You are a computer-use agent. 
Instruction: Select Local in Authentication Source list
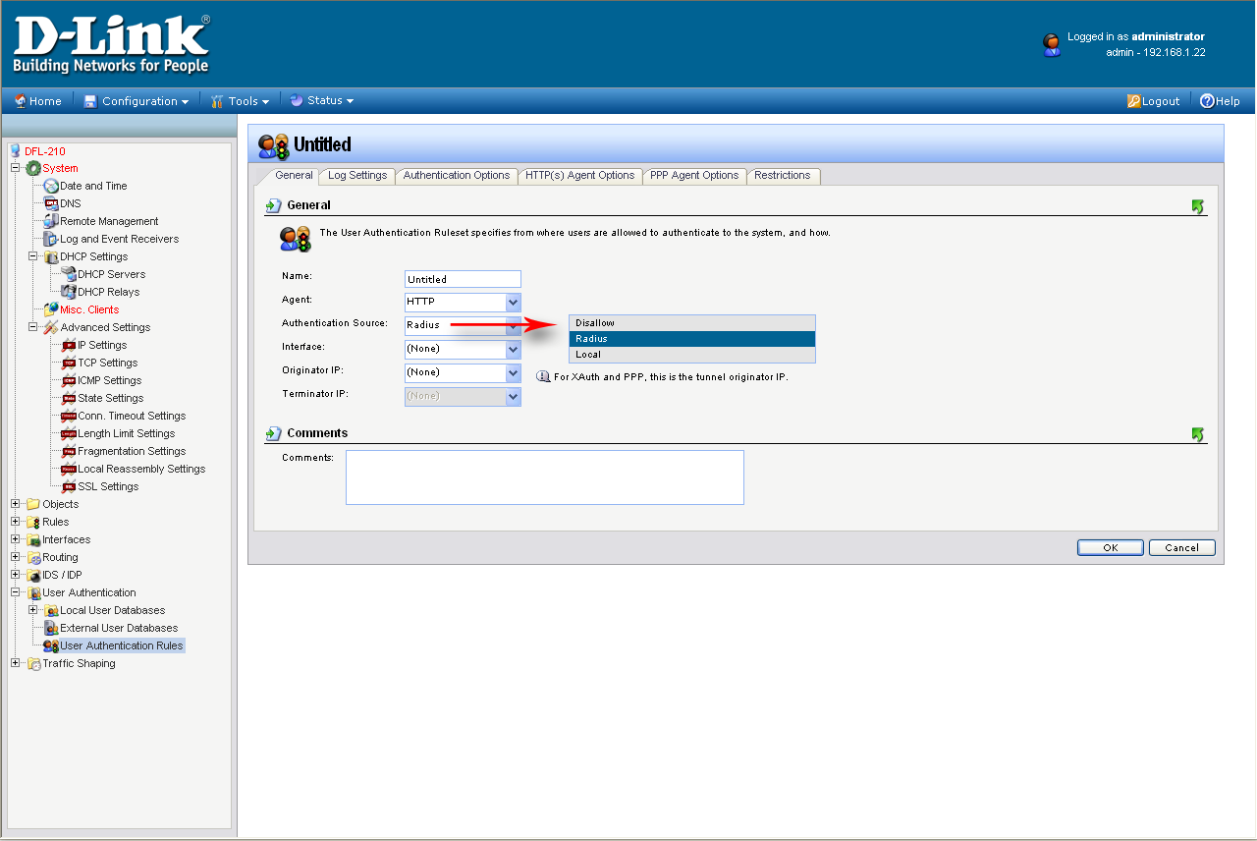tap(692, 355)
